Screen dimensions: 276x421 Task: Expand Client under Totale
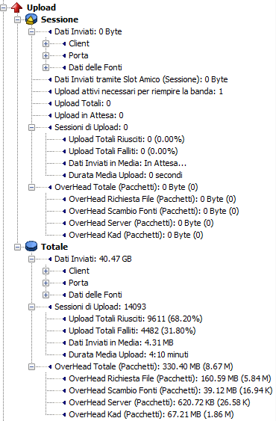click(46, 271)
